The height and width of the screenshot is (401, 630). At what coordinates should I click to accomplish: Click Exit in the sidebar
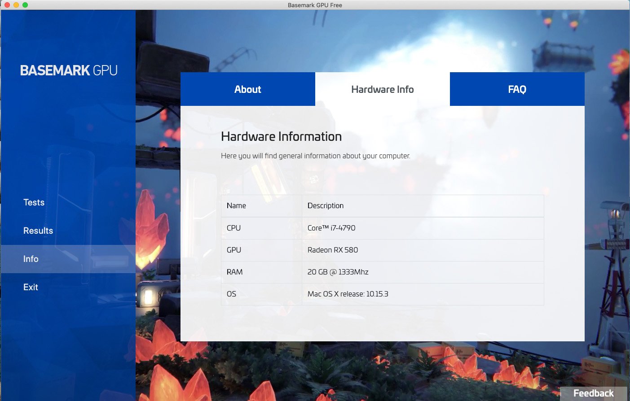(x=31, y=287)
